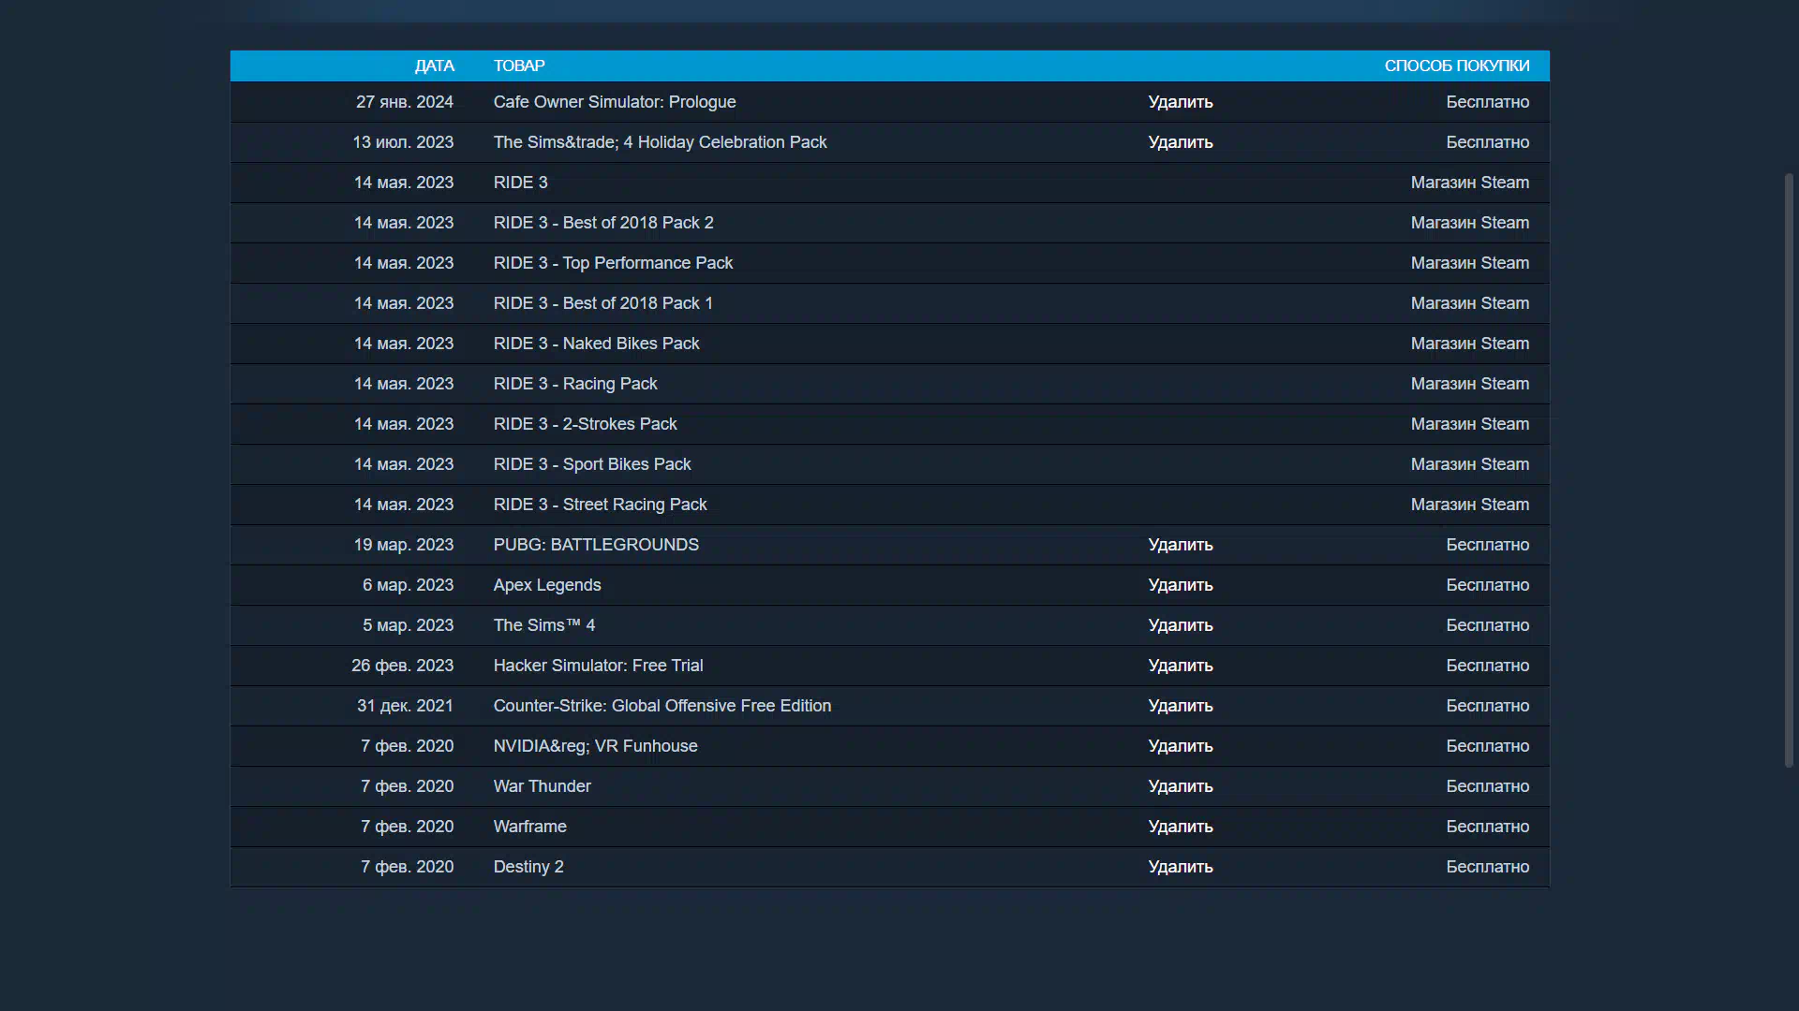This screenshot has width=1799, height=1011.
Task: Click The Sims 4 Holiday Celebration Pack title
Action: [x=661, y=142]
